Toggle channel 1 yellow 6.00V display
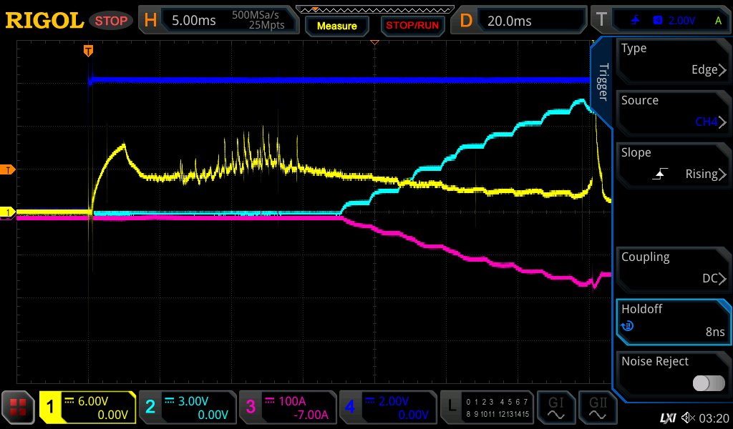The height and width of the screenshot is (429, 733). pos(87,408)
